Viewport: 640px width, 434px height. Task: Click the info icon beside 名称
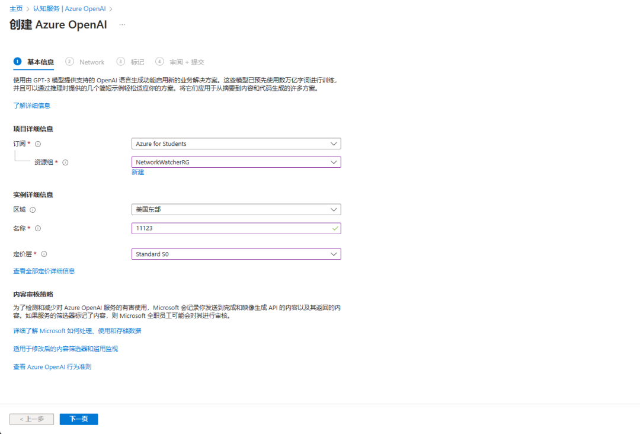(38, 229)
